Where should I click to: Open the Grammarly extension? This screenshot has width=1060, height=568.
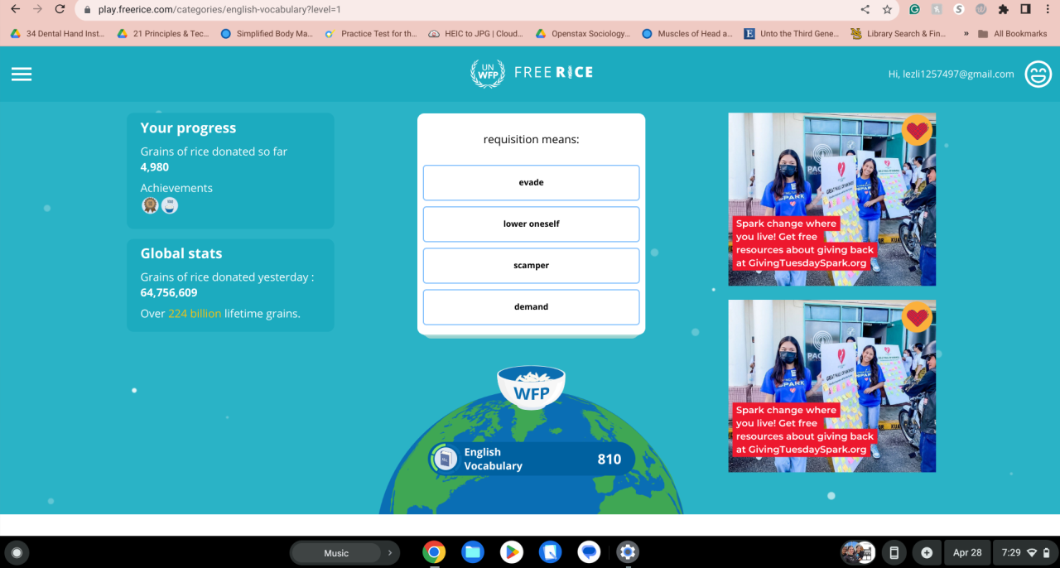(x=915, y=10)
